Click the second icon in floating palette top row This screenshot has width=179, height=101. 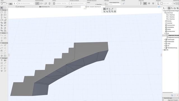(107, 9)
